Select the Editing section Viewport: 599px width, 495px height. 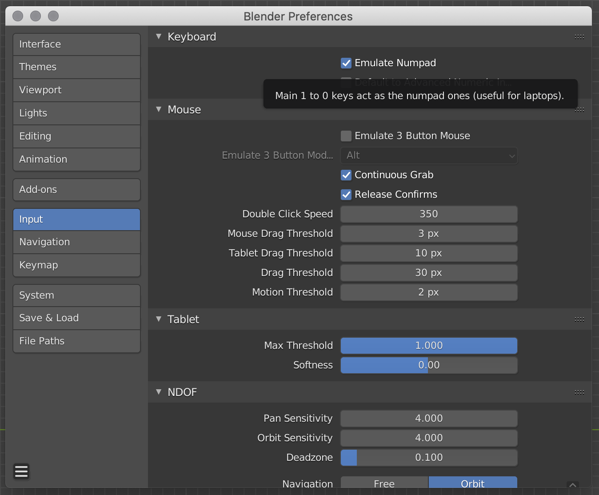click(77, 136)
